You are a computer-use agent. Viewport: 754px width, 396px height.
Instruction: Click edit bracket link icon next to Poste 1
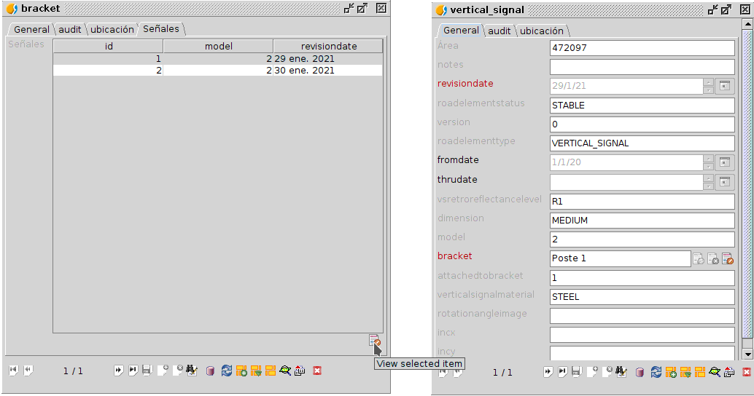[x=728, y=258]
